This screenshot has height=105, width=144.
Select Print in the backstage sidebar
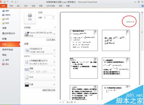pos(10,44)
